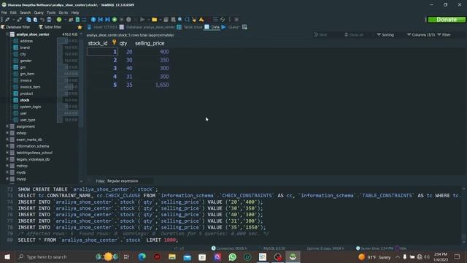
Task: Click the session manager connect icon
Action: pos(7,20)
